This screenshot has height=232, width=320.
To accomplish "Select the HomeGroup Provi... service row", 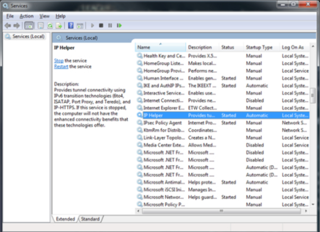I will click(223, 71).
